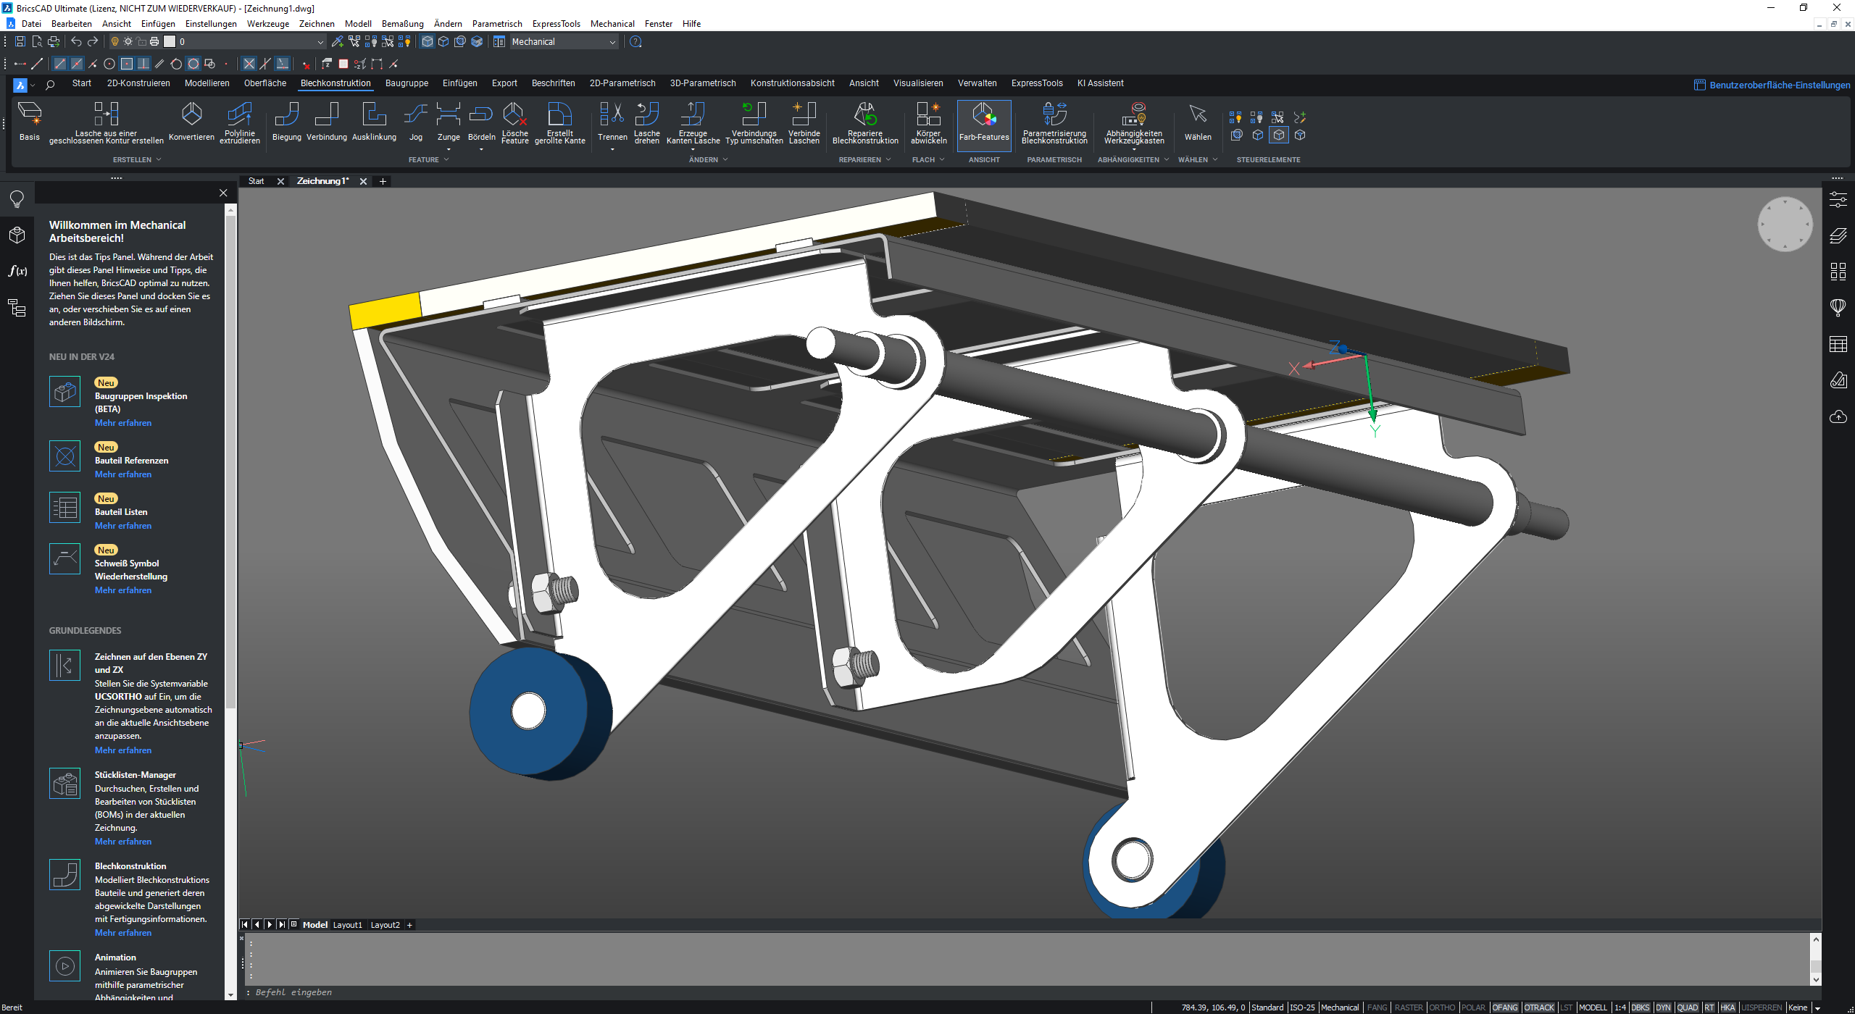Open the layer selection dropdown
This screenshot has width=1855, height=1014.
coord(320,42)
